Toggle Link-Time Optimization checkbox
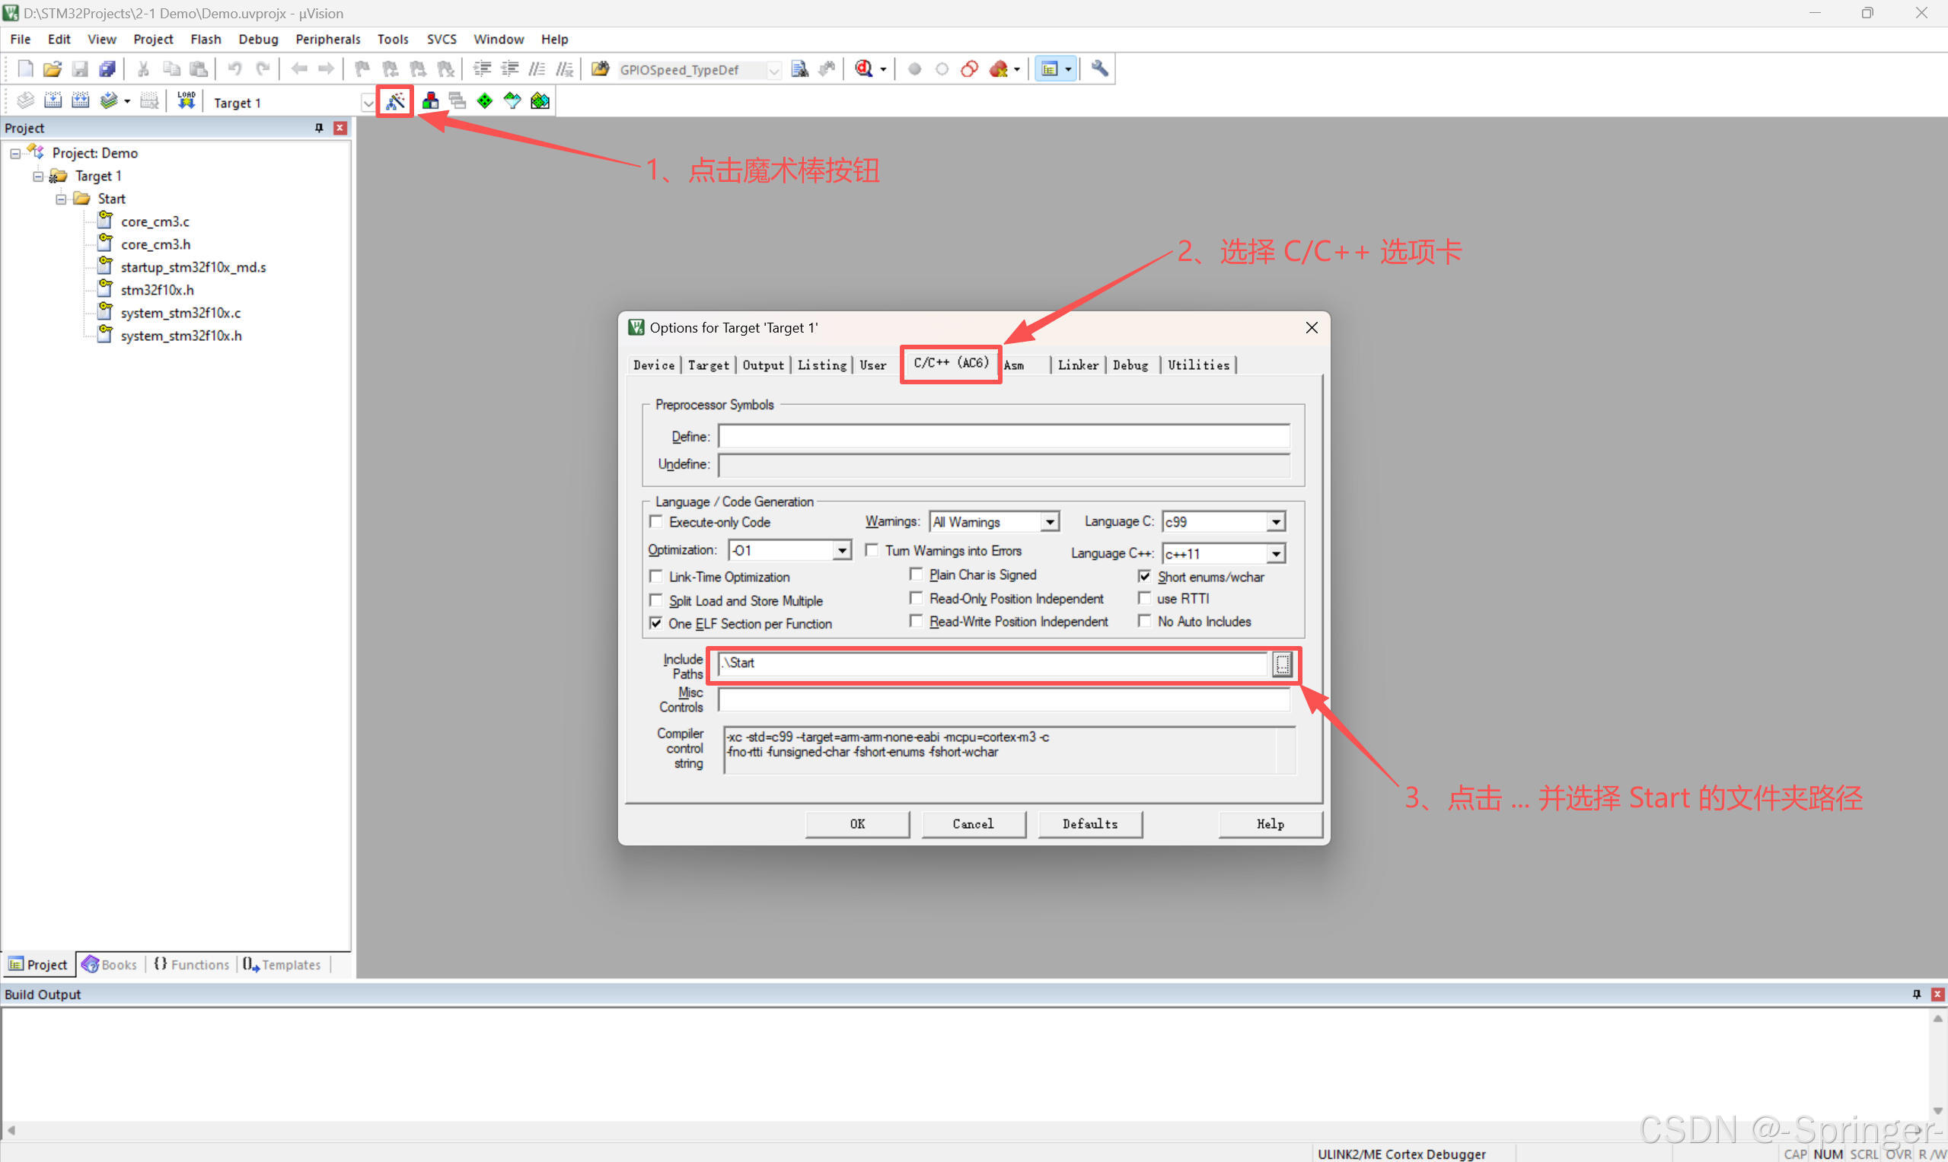The height and width of the screenshot is (1162, 1948). tap(656, 576)
